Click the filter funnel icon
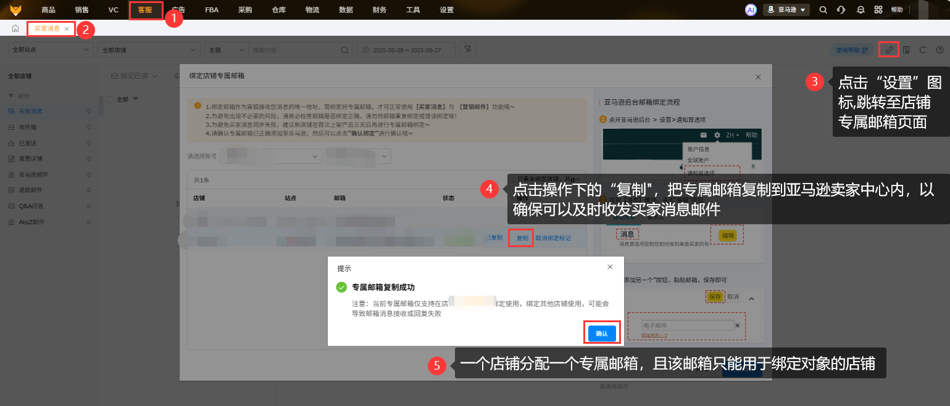Image resolution: width=950 pixels, height=406 pixels. pyautogui.click(x=469, y=50)
